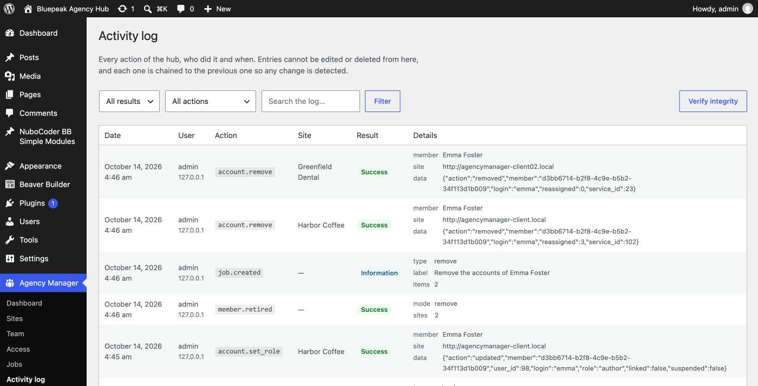This screenshot has width=758, height=386.
Task: Click the Users person icon
Action: point(10,221)
